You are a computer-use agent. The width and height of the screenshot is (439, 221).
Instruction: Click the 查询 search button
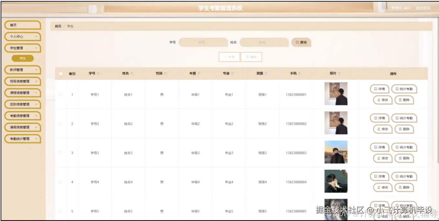pos(301,42)
